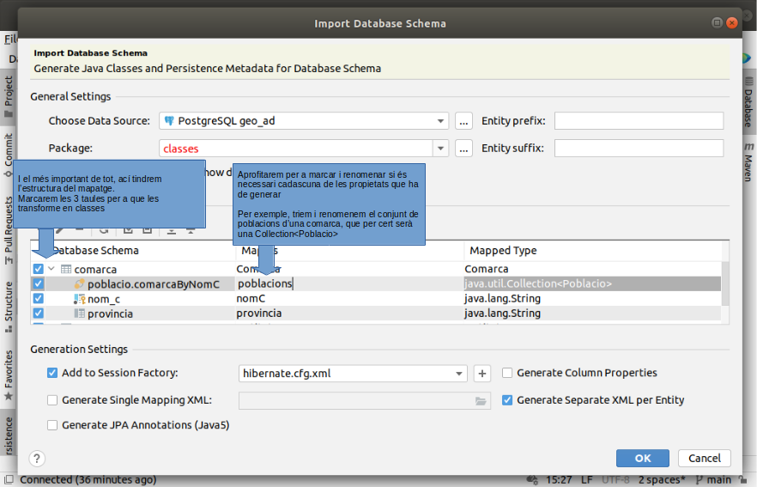
Task: Click the Entity prefix input field
Action: (639, 121)
